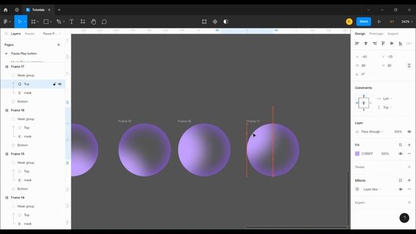Image resolution: width=416 pixels, height=234 pixels.
Task: Add a new page
Action: pos(58,45)
